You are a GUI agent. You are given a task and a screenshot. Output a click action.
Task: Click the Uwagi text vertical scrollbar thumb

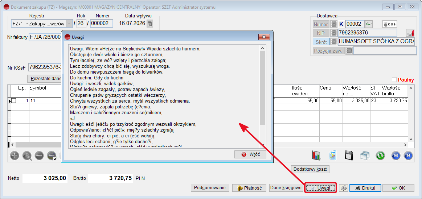click(x=263, y=88)
